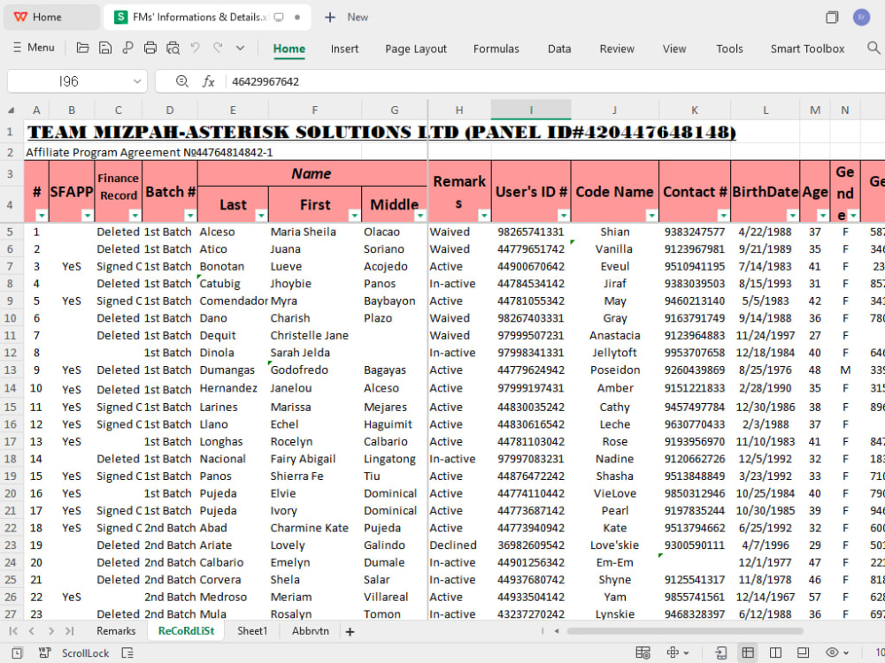Click the Redo arrow
The width and height of the screenshot is (885, 663).
218,48
